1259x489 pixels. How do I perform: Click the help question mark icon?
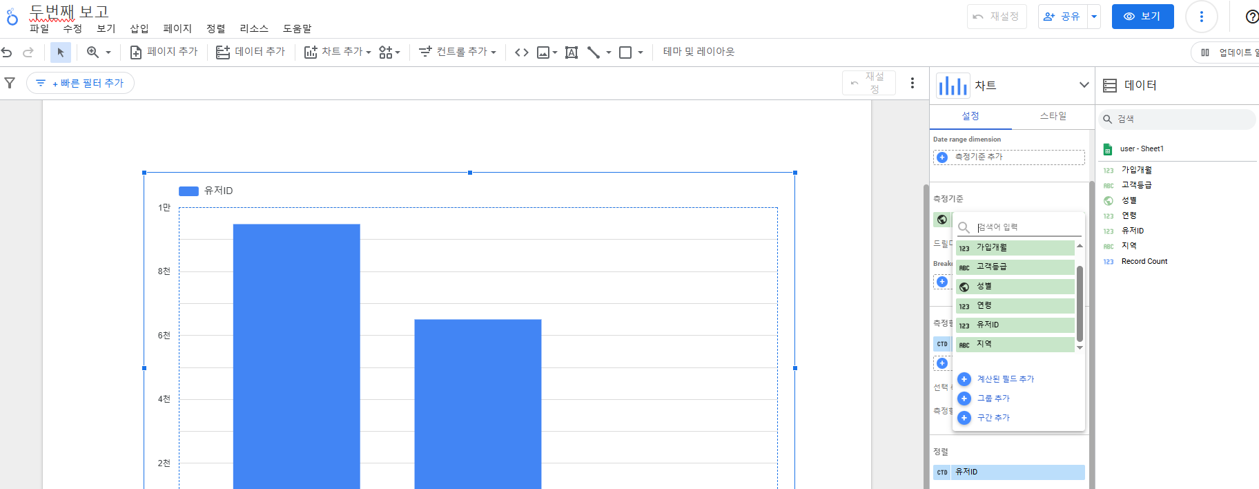pos(1251,17)
